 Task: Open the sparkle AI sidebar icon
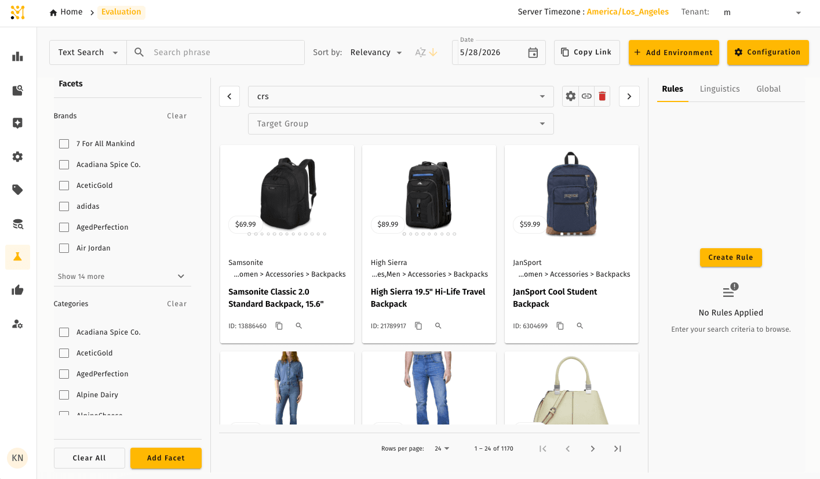click(17, 123)
